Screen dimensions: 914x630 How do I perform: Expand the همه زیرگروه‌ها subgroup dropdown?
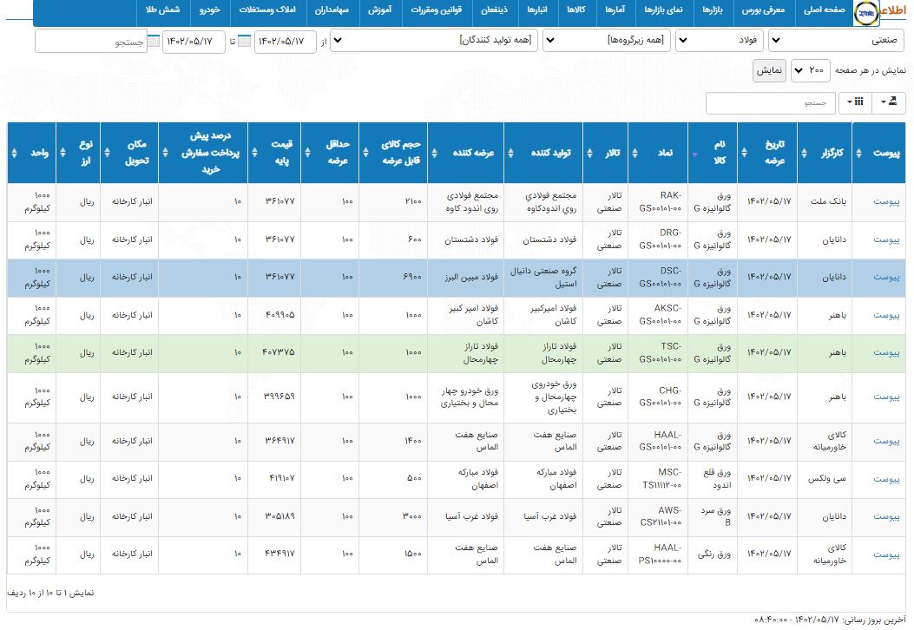pos(607,40)
